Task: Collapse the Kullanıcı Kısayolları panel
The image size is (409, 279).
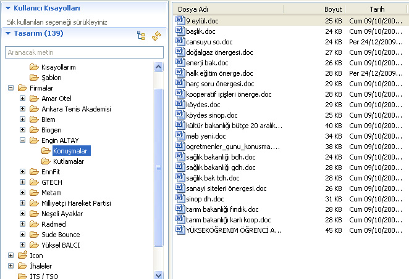Action: [x=7, y=8]
